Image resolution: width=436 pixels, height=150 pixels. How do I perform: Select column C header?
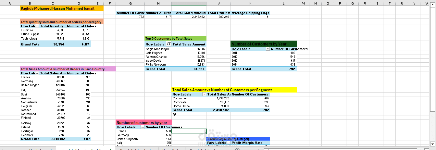[x=53, y=3]
